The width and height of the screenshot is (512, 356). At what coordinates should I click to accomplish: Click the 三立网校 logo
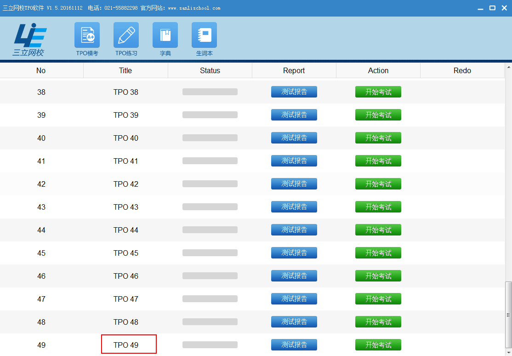29,40
